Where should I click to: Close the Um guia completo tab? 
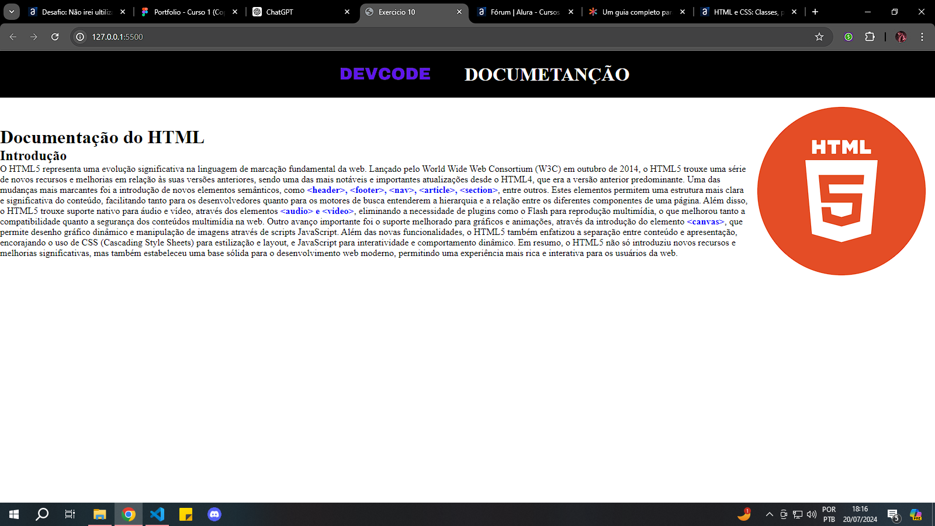tap(683, 12)
